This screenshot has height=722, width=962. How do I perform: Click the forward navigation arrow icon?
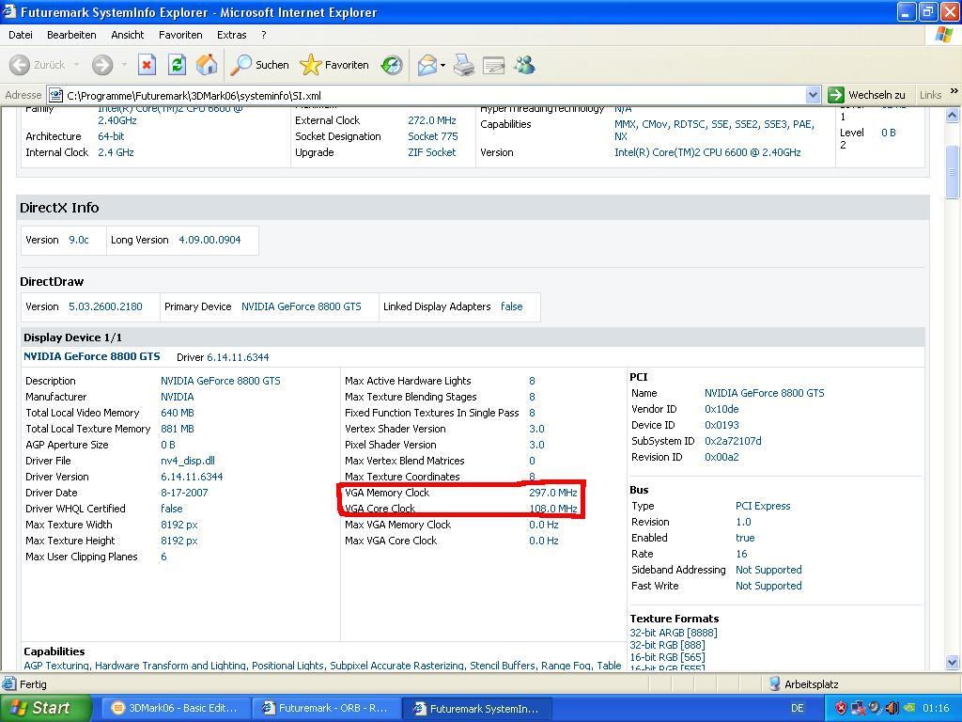[x=102, y=65]
